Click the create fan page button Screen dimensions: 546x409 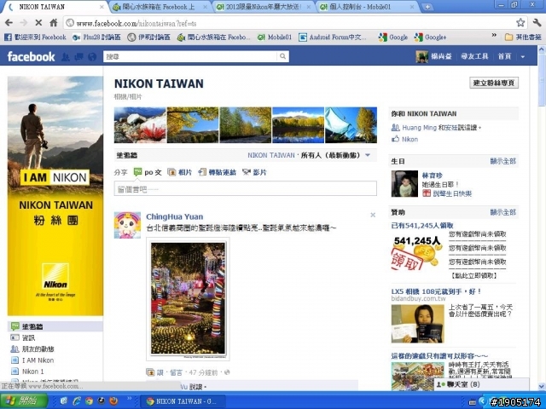tap(494, 83)
